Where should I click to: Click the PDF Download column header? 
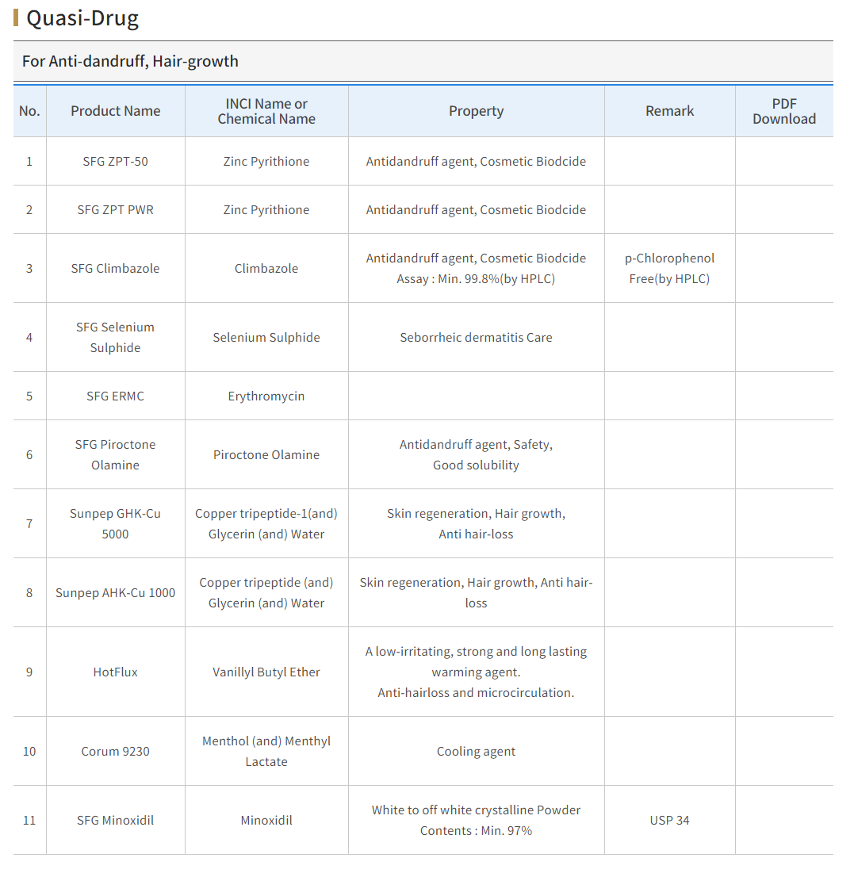(784, 111)
